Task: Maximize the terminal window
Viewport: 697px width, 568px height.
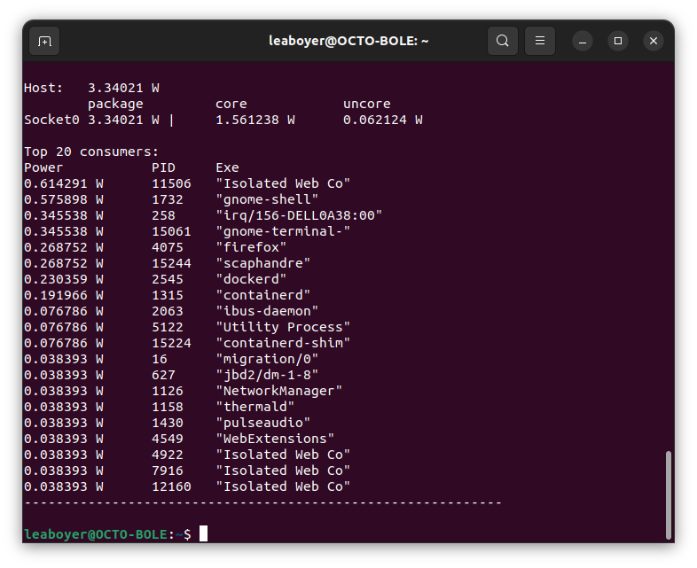Action: 618,41
